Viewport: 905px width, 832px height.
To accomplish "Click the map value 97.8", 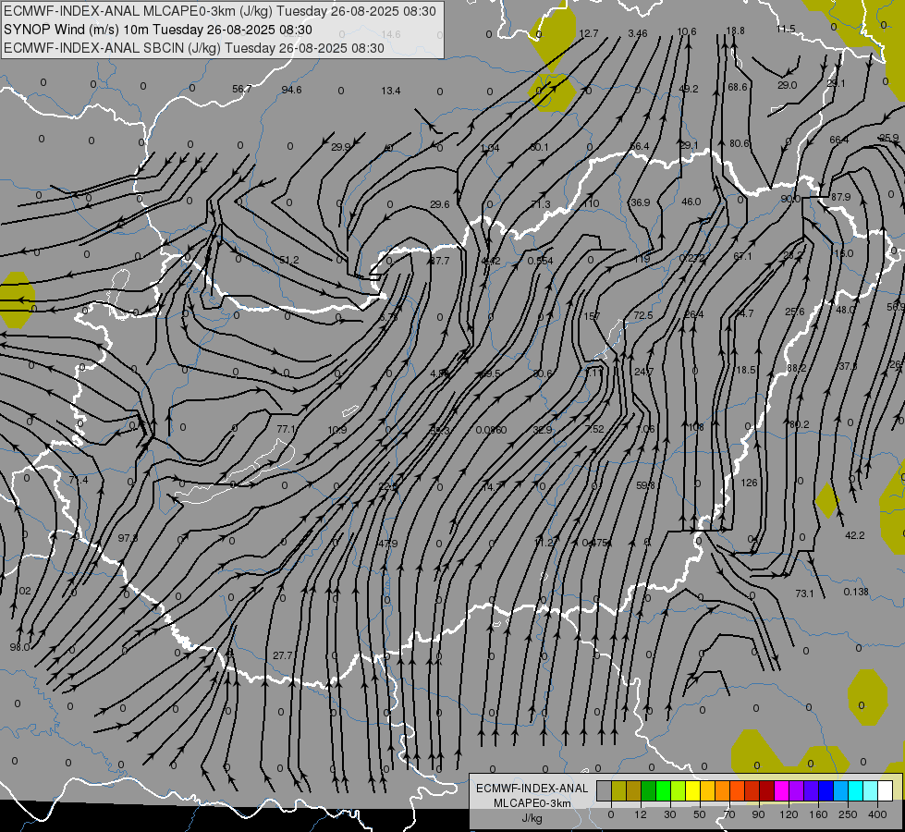I will (x=128, y=538).
